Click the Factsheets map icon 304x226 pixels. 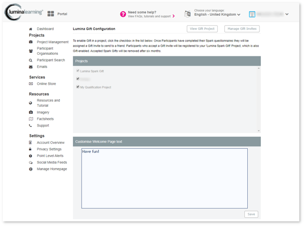tap(31, 119)
